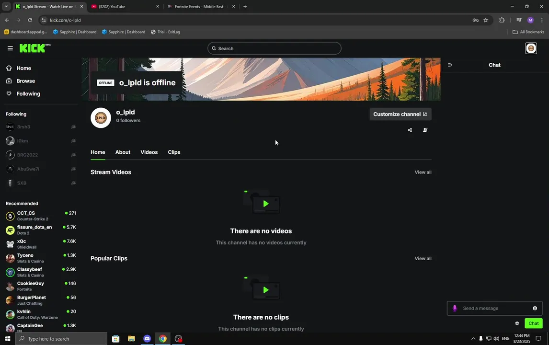Open All Bookmarks folder
Image resolution: width=549 pixels, height=345 pixels.
point(528,32)
